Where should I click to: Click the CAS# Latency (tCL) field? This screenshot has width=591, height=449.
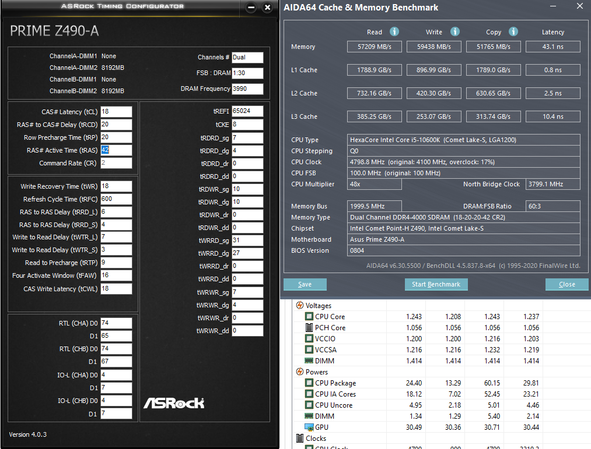click(x=116, y=112)
